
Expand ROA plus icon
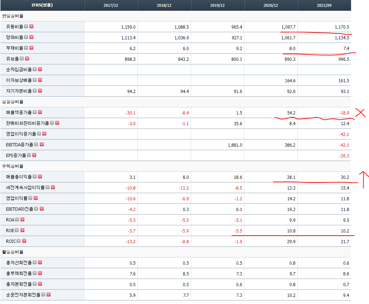point(22,220)
